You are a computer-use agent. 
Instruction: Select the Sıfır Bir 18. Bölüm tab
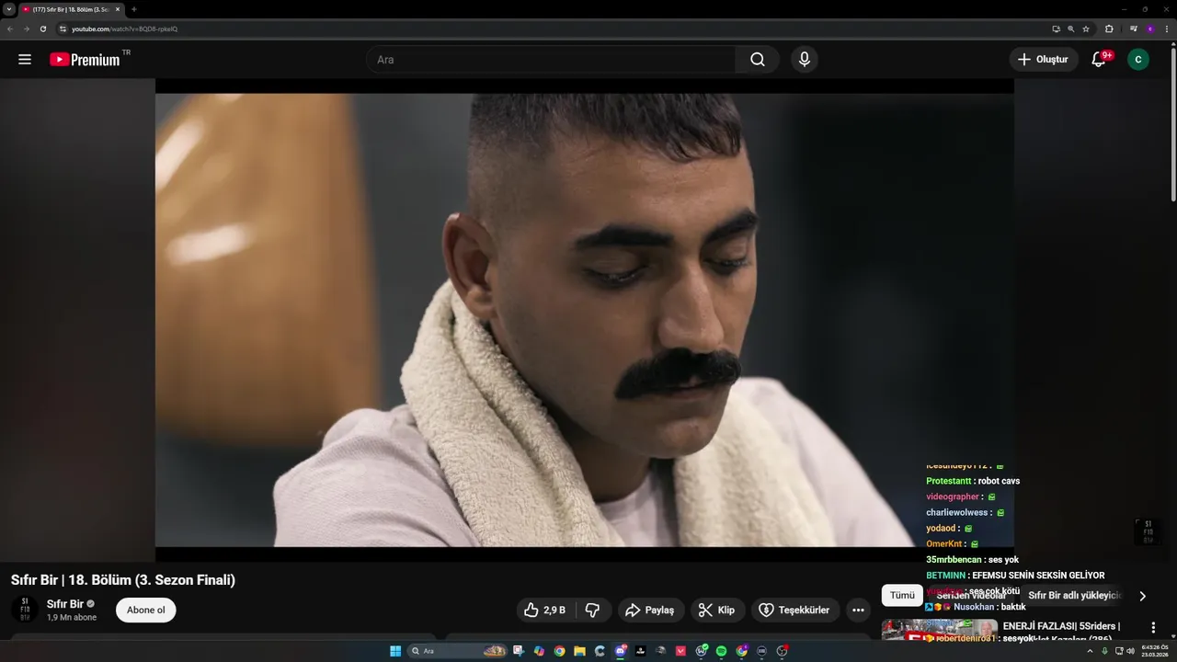71,9
